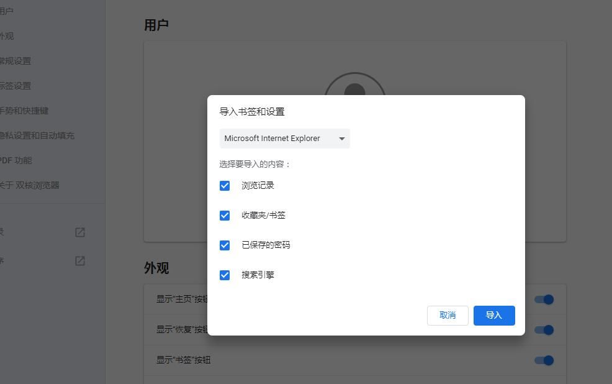The height and width of the screenshot is (384, 612).
Task: Disable the 显示"主页"按钮 toggle
Action: click(x=544, y=299)
